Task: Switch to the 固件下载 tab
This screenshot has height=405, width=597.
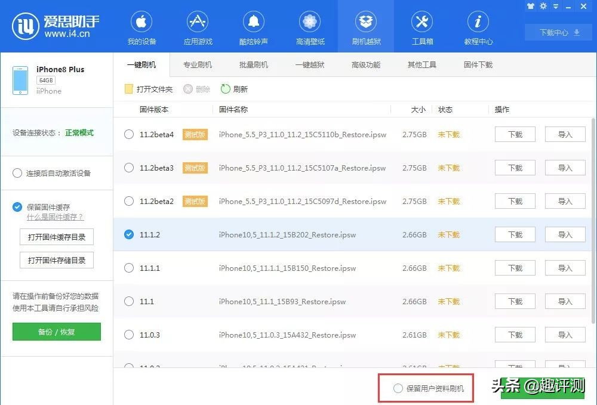Action: [477, 64]
